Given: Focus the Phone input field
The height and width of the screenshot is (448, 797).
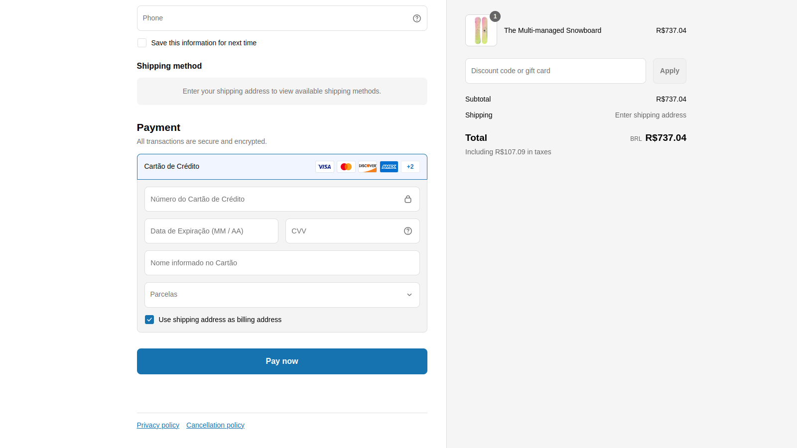Looking at the screenshot, I should (x=282, y=18).
